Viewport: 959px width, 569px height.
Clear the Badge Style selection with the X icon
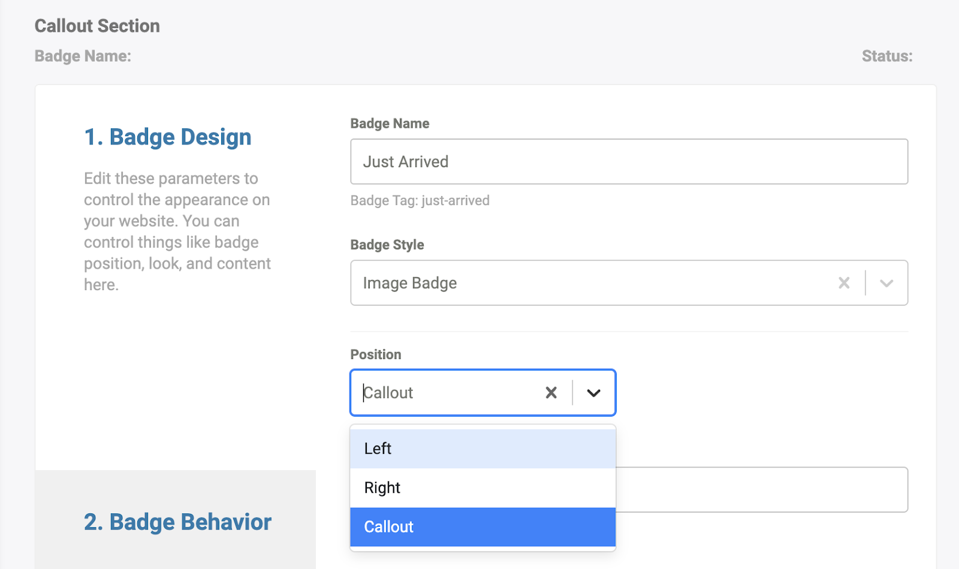pyautogui.click(x=844, y=282)
